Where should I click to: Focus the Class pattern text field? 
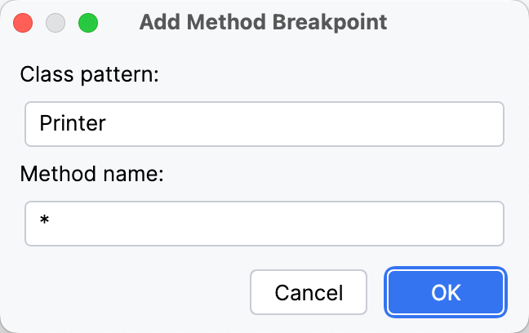(x=264, y=123)
